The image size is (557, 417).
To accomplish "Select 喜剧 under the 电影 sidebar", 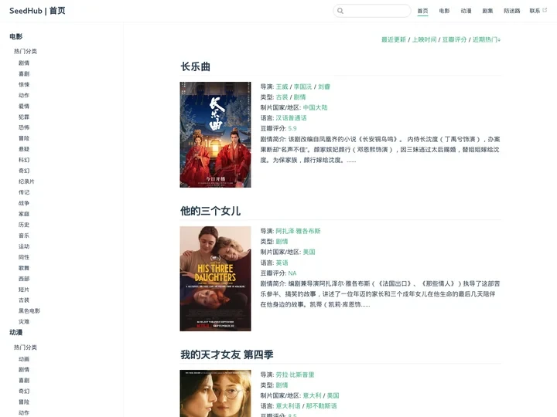I will tap(24, 74).
